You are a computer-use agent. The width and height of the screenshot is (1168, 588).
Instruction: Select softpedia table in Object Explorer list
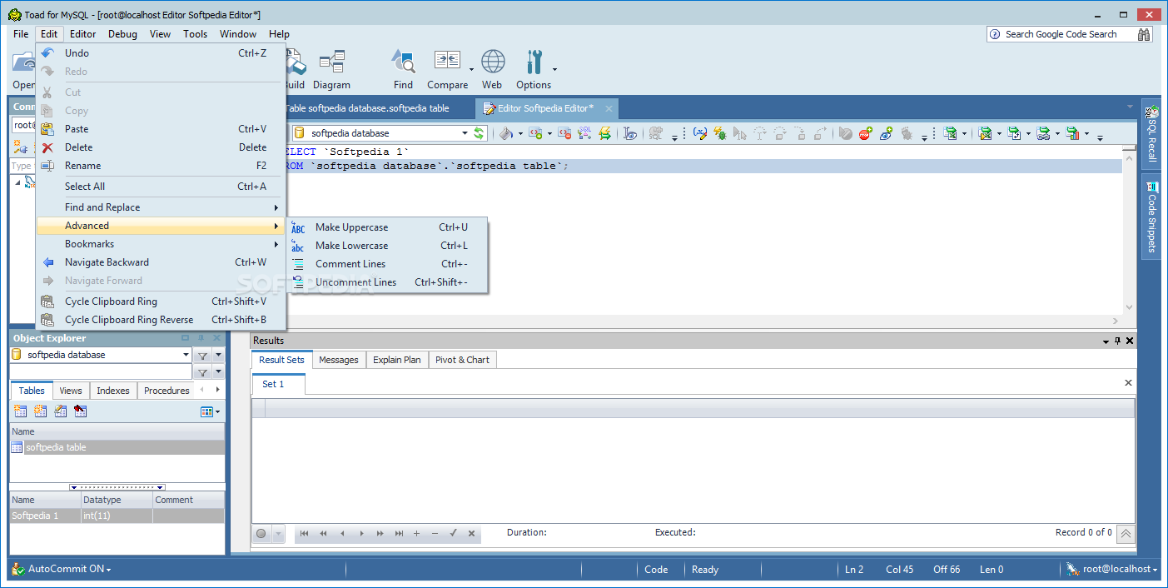pyautogui.click(x=117, y=447)
